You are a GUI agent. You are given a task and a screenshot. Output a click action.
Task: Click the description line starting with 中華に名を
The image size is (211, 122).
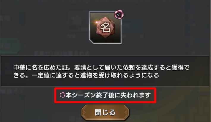point(101,67)
